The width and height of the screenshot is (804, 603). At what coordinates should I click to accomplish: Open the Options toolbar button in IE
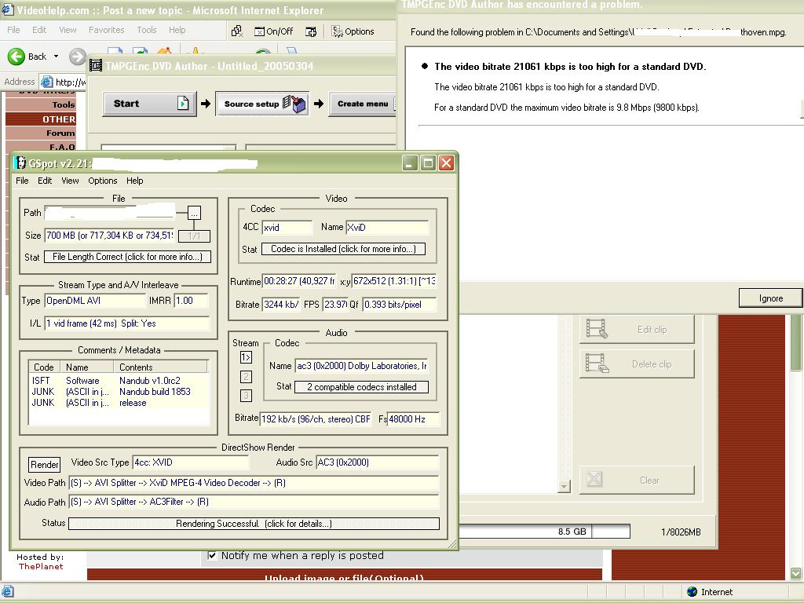(353, 31)
